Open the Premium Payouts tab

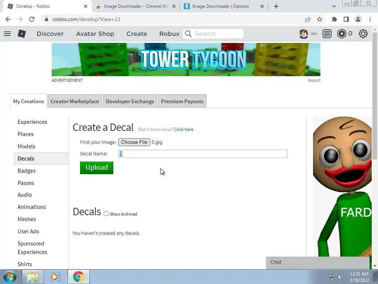tap(182, 101)
